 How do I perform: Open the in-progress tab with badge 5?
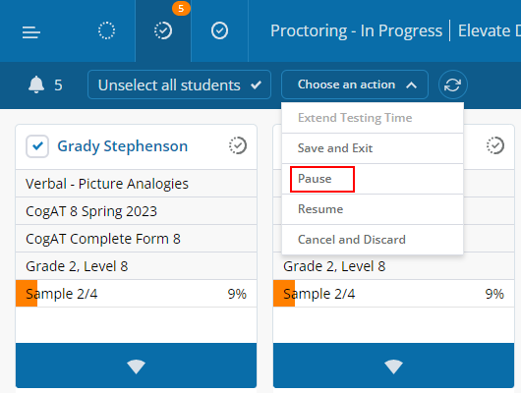(163, 30)
